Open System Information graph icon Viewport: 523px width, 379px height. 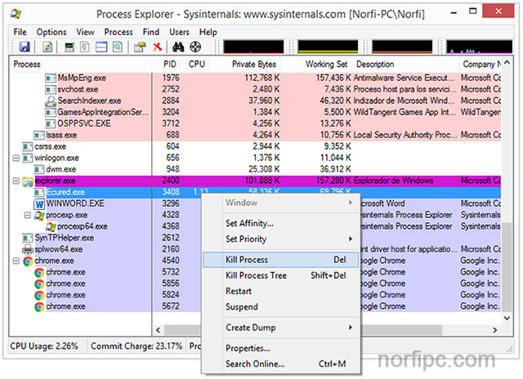click(69, 47)
